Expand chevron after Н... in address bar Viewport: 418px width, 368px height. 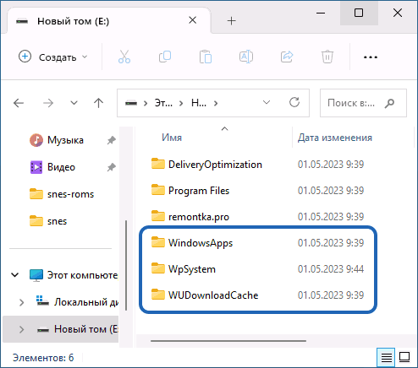coord(216,104)
